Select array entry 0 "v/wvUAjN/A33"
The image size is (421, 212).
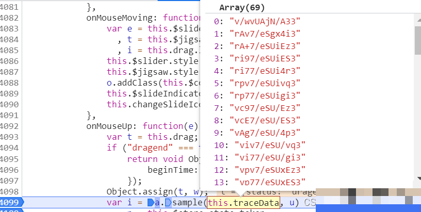coord(256,21)
